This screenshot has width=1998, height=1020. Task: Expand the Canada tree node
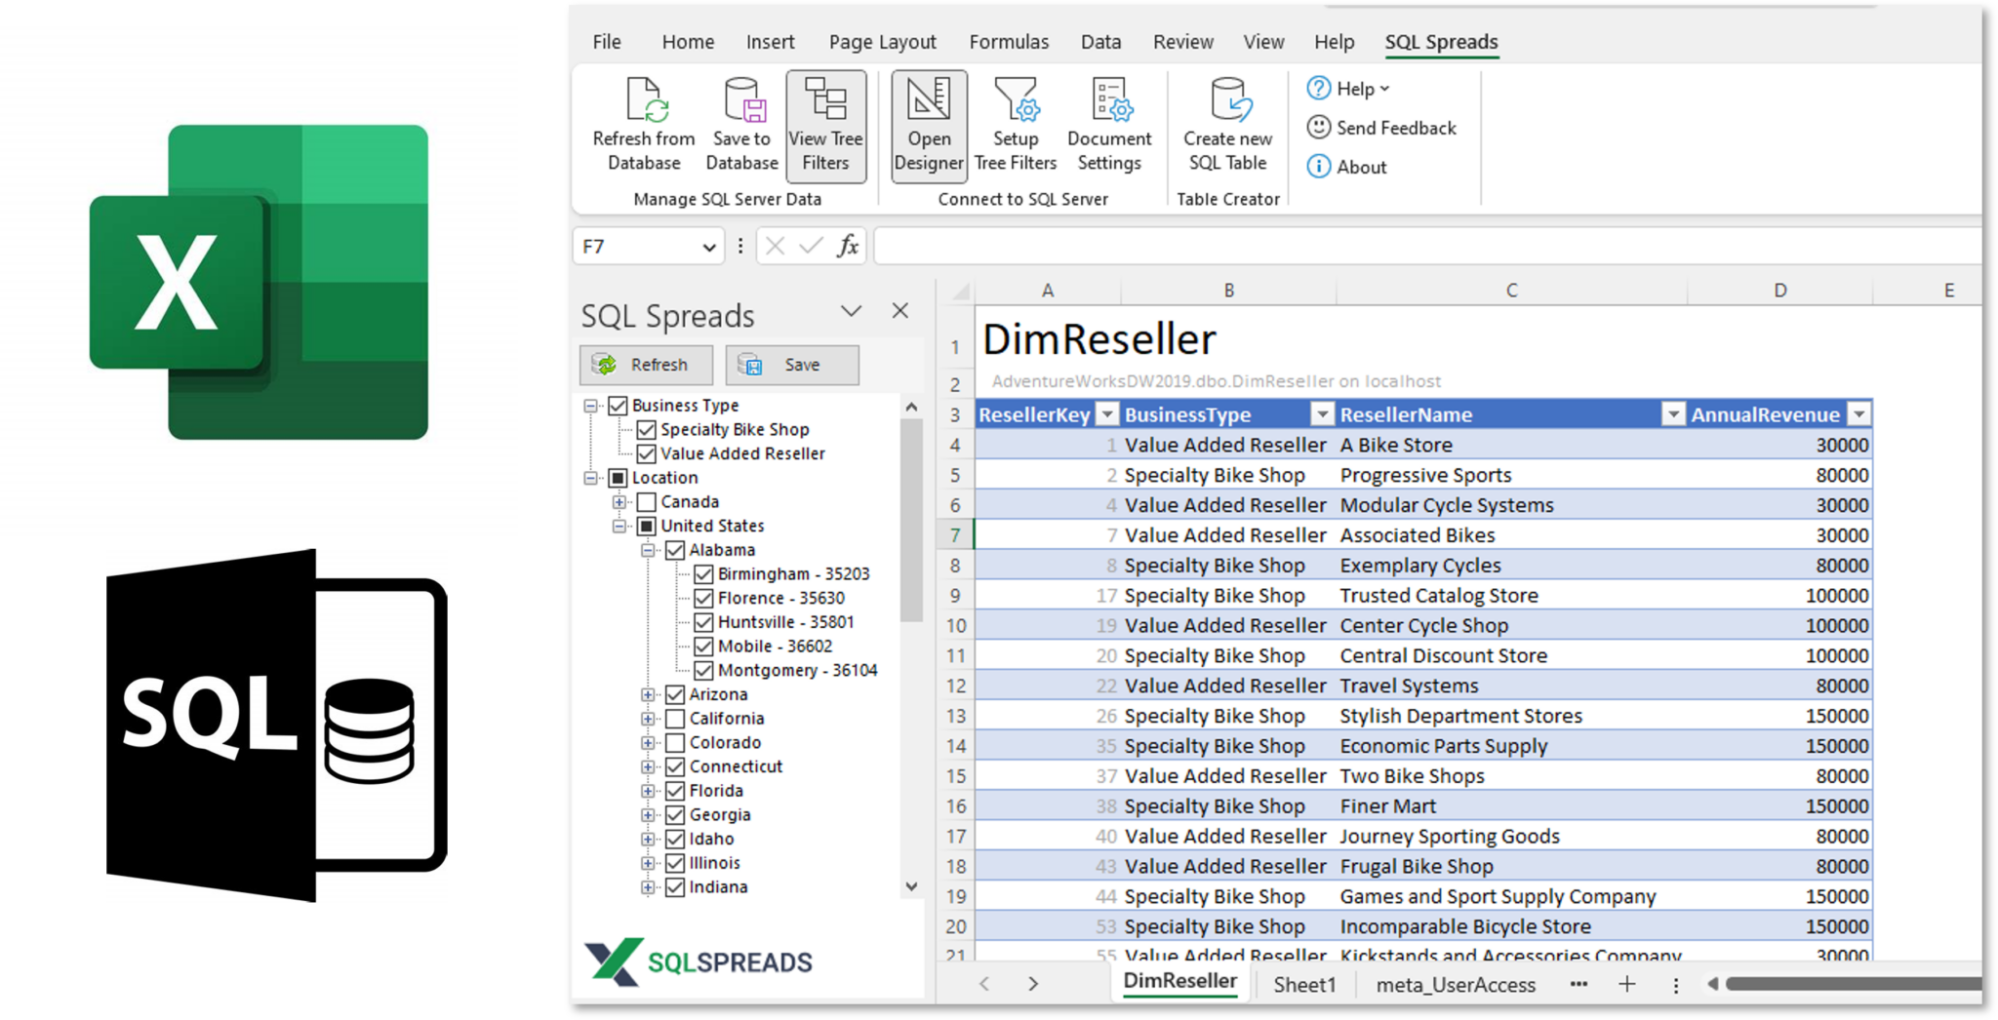click(619, 502)
